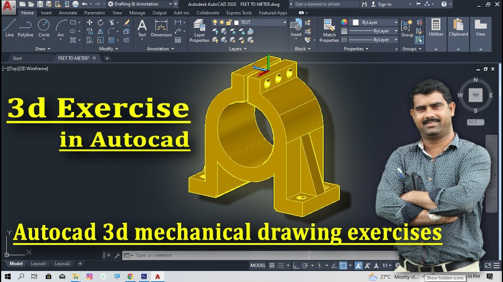Click the Explode tool icon

pos(127,31)
